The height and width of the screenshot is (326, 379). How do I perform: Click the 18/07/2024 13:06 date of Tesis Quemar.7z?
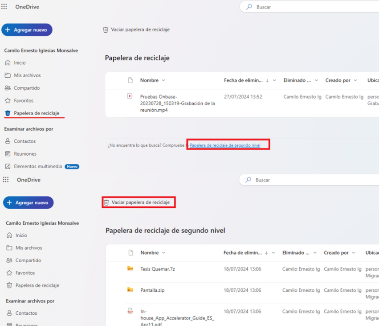pyautogui.click(x=242, y=269)
